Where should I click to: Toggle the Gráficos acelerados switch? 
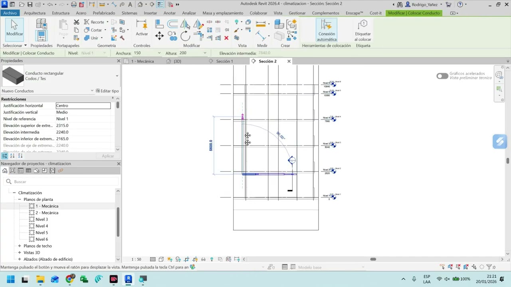coord(442,76)
